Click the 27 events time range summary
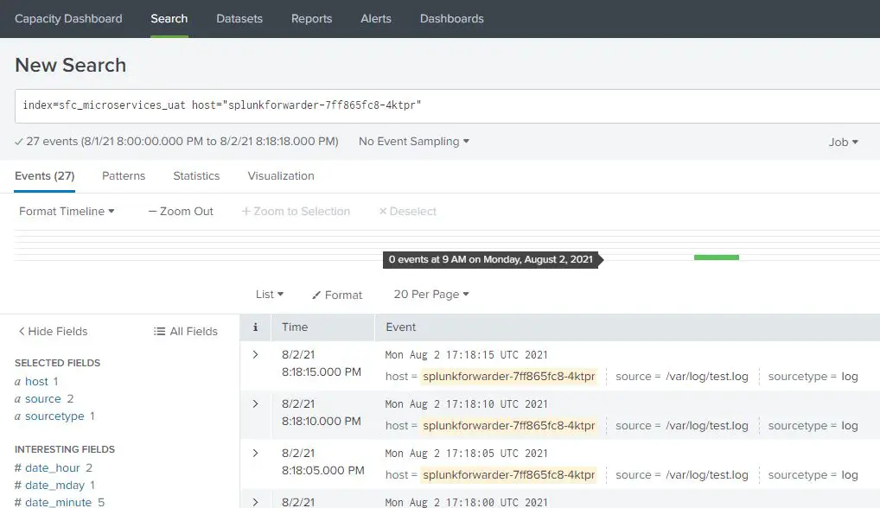Screen dimensions: 880x508 click(177, 142)
